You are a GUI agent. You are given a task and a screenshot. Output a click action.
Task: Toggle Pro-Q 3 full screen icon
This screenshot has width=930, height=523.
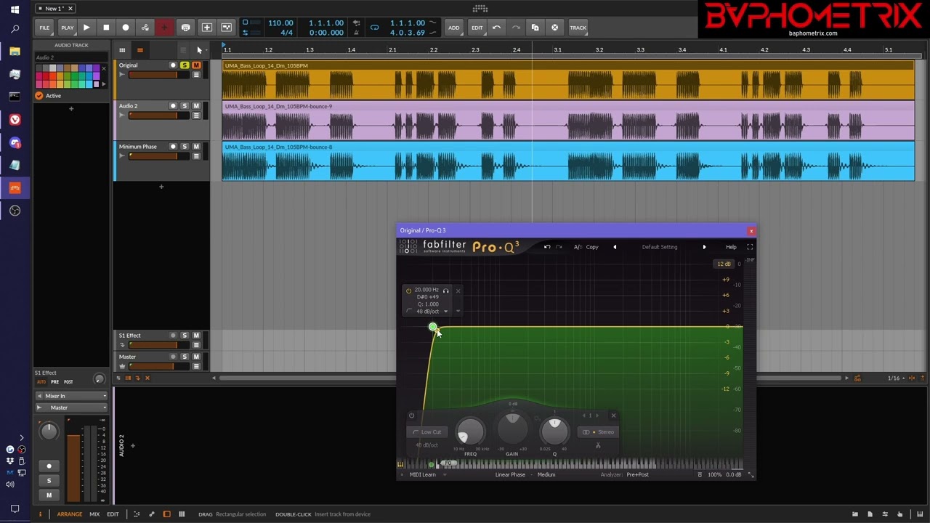[750, 247]
